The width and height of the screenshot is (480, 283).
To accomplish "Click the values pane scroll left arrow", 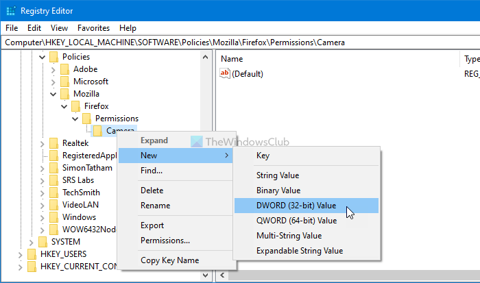I will coord(223,275).
